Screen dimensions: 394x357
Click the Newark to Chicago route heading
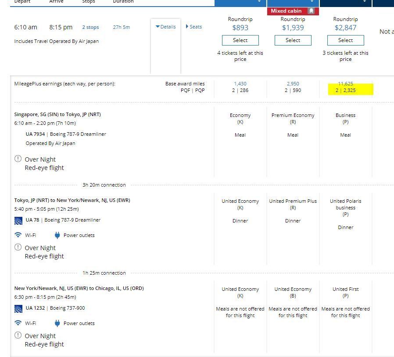(79, 288)
